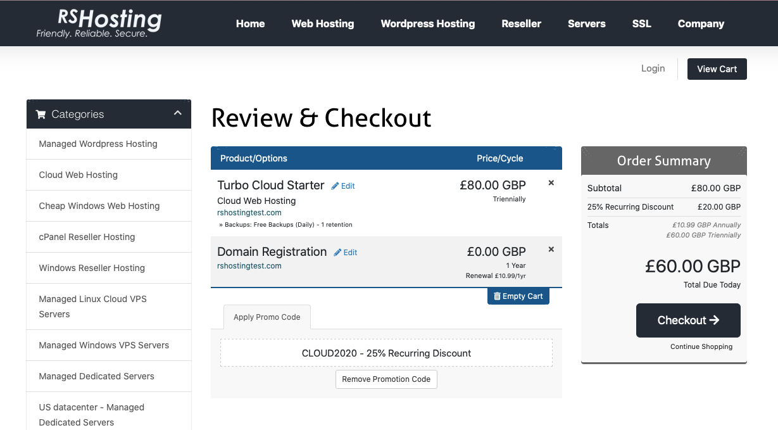Click the shopping cart icon beside Categories
The image size is (778, 430).
(41, 115)
